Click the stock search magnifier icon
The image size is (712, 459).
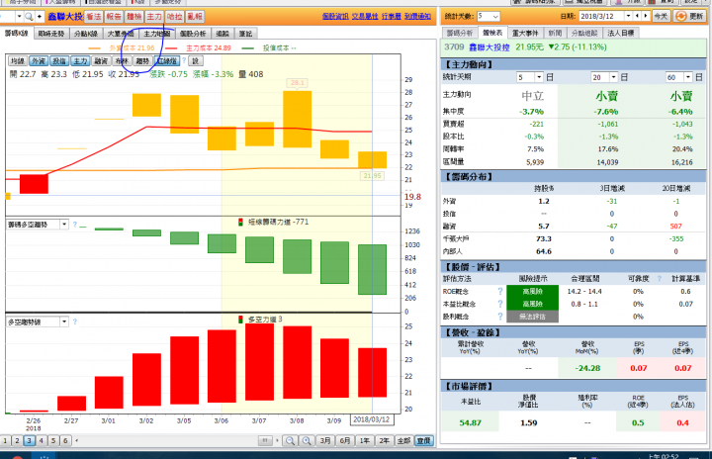(29, 17)
